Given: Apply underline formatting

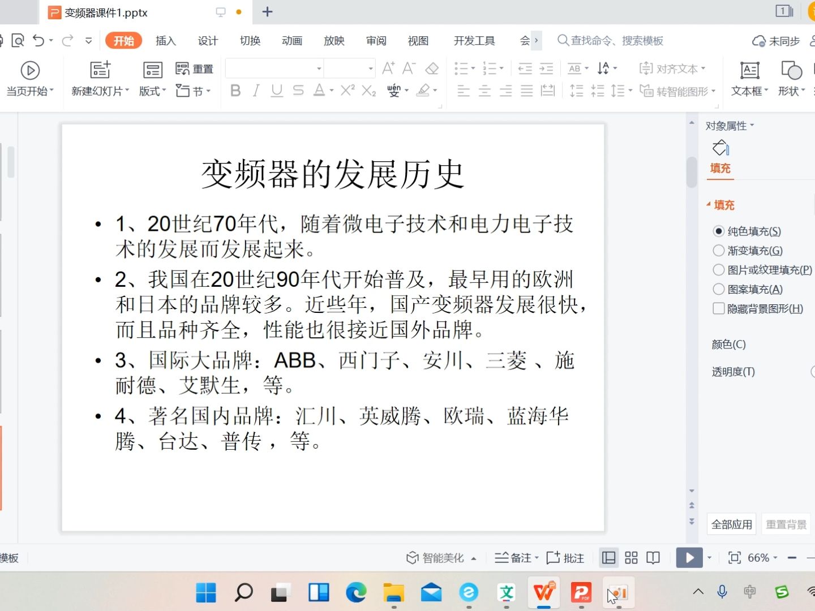Looking at the screenshot, I should pyautogui.click(x=277, y=91).
